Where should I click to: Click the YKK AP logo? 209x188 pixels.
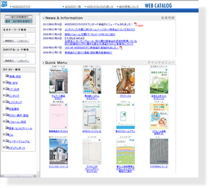tap(4, 5)
